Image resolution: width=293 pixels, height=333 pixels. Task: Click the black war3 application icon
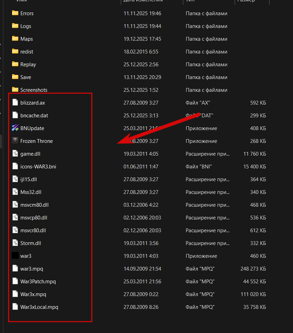pos(15,255)
